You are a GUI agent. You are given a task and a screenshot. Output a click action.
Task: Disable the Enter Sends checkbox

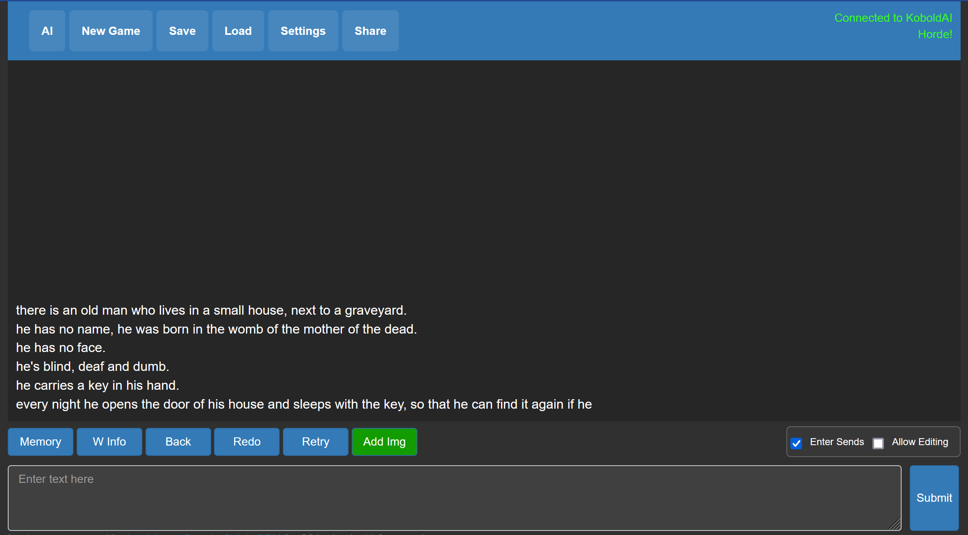coord(796,443)
